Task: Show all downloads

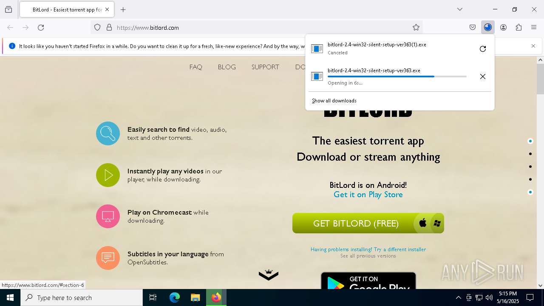Action: coord(334,101)
